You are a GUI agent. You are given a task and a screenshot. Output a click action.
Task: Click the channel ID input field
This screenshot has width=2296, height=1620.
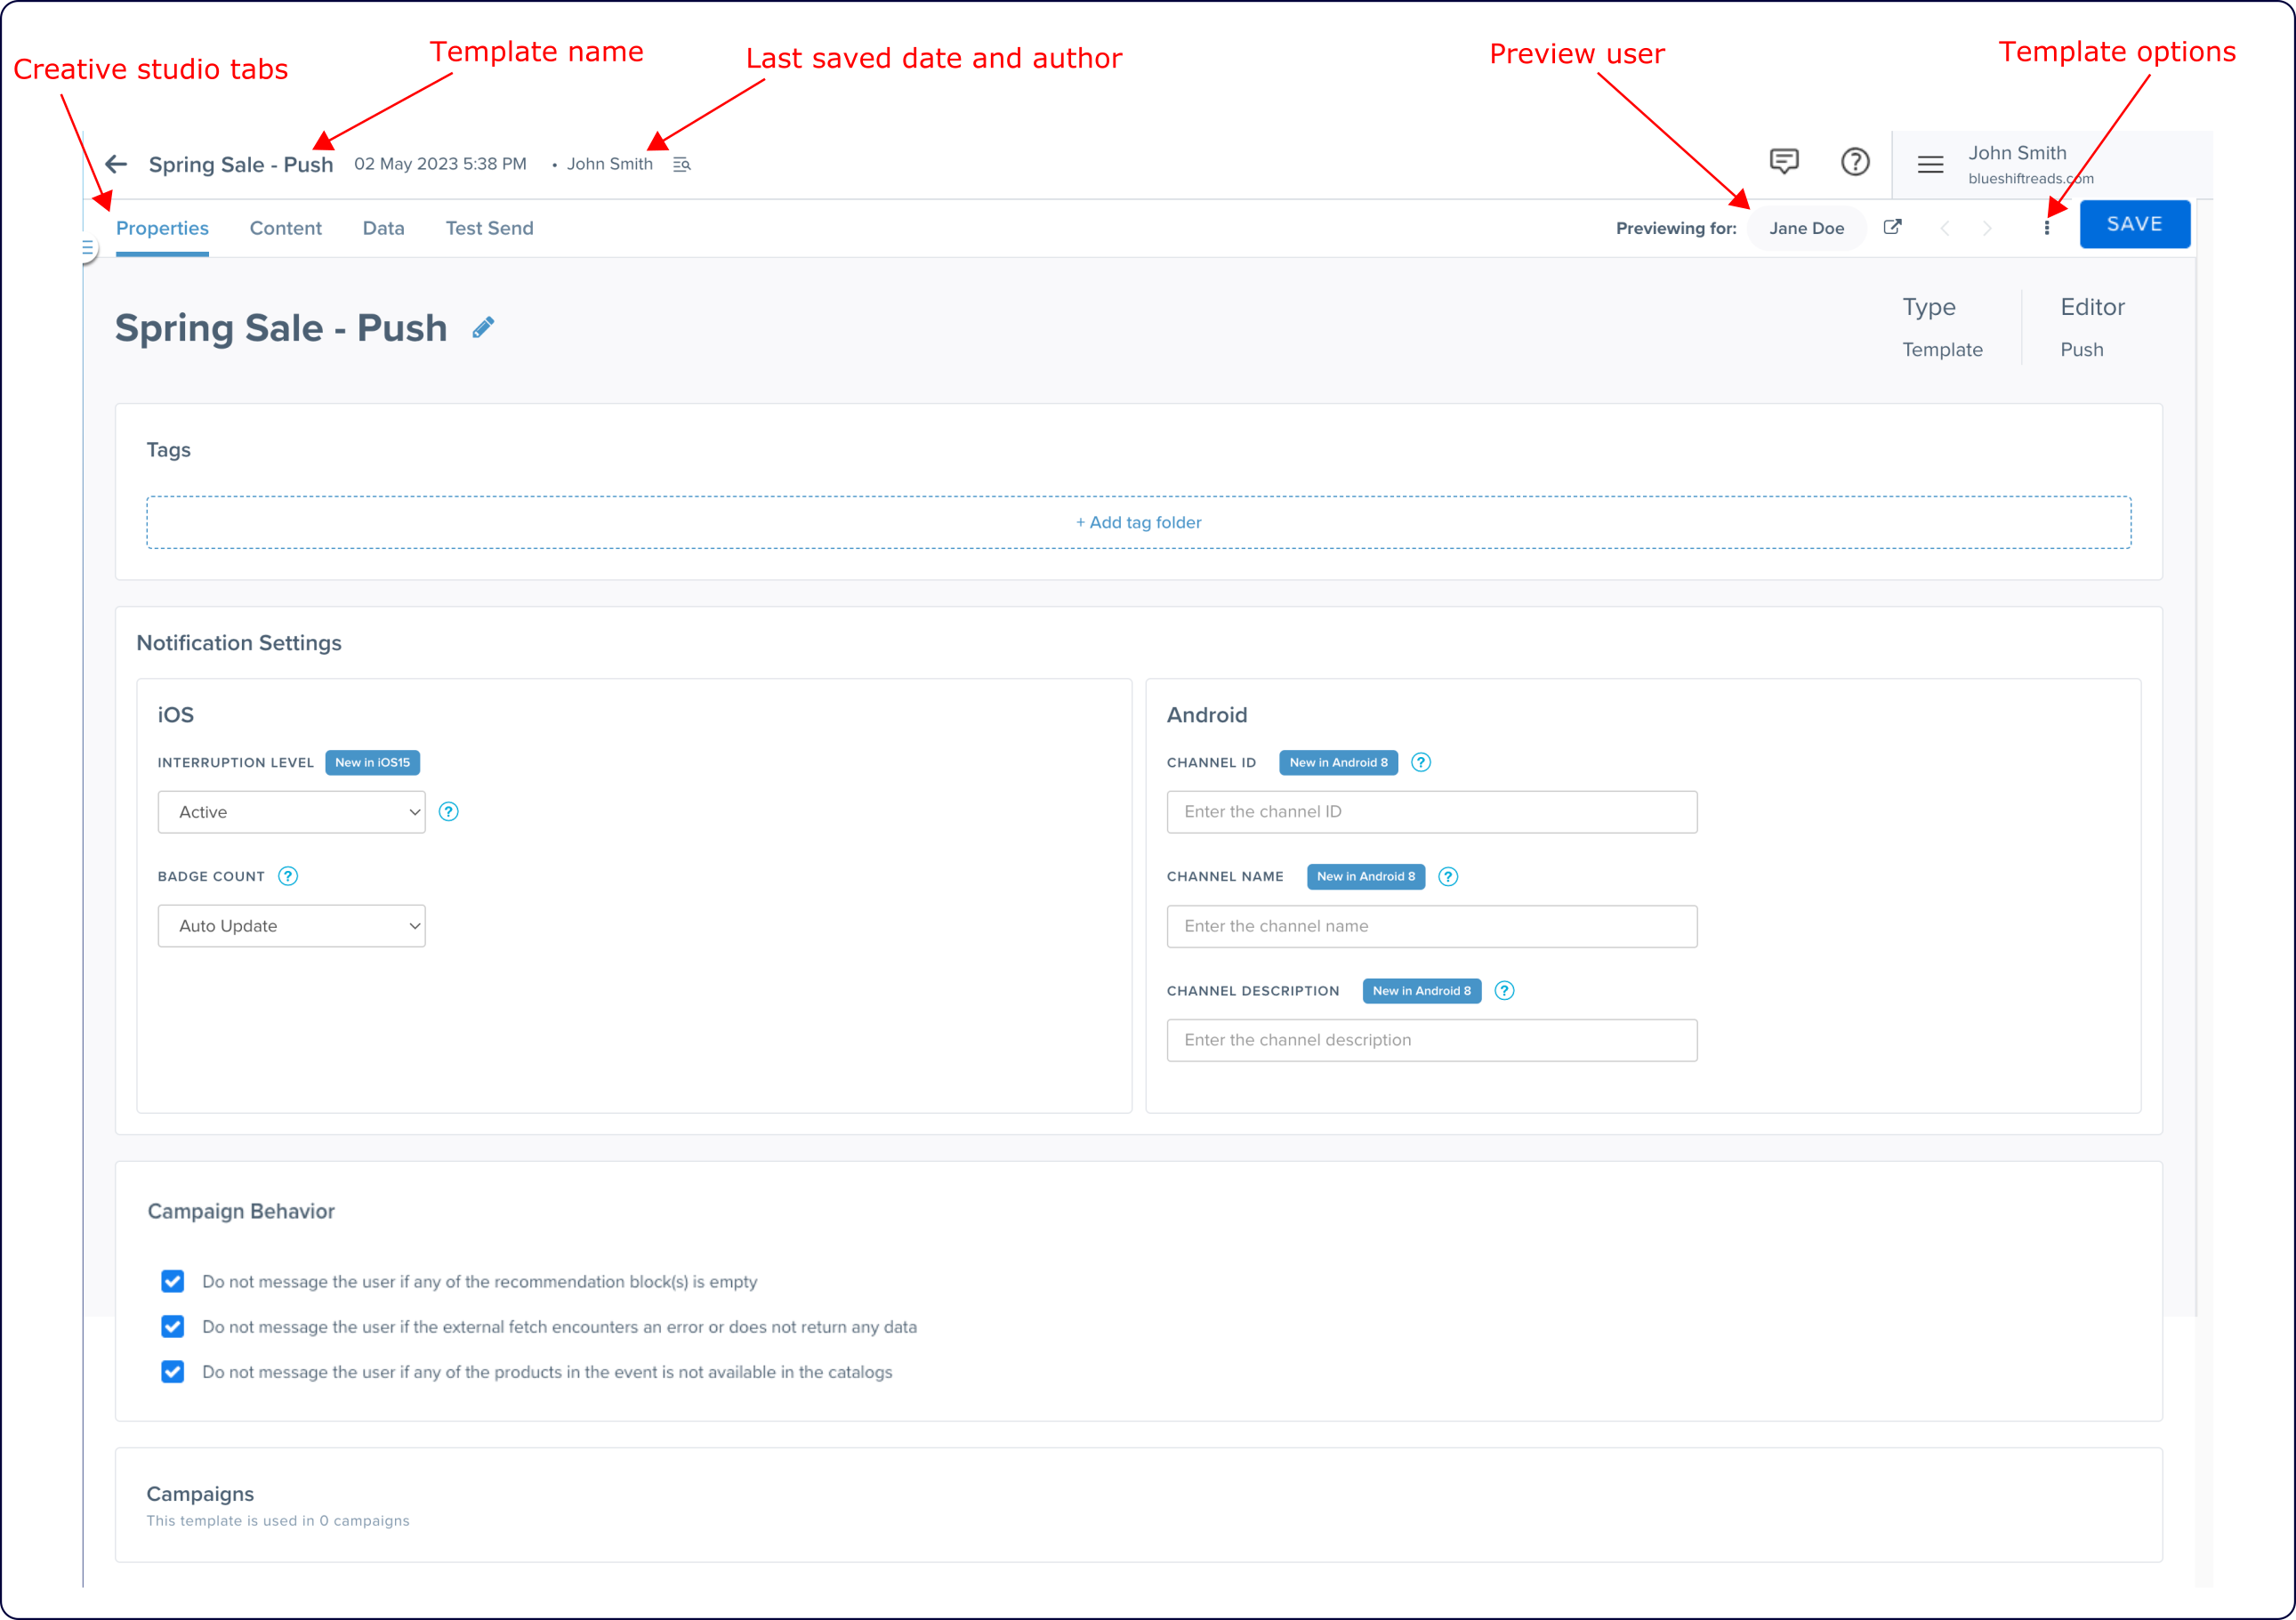tap(1431, 812)
